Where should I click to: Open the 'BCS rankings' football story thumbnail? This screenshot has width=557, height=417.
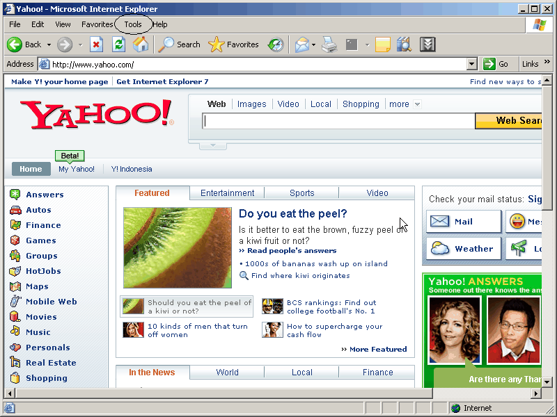pyautogui.click(x=272, y=306)
